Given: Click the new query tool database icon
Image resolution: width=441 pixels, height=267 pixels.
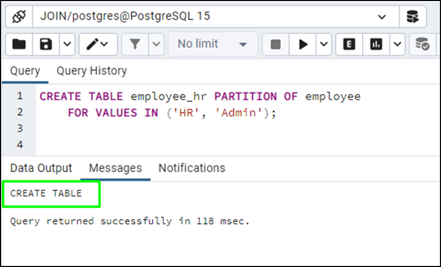Looking at the screenshot, I should pyautogui.click(x=413, y=17).
